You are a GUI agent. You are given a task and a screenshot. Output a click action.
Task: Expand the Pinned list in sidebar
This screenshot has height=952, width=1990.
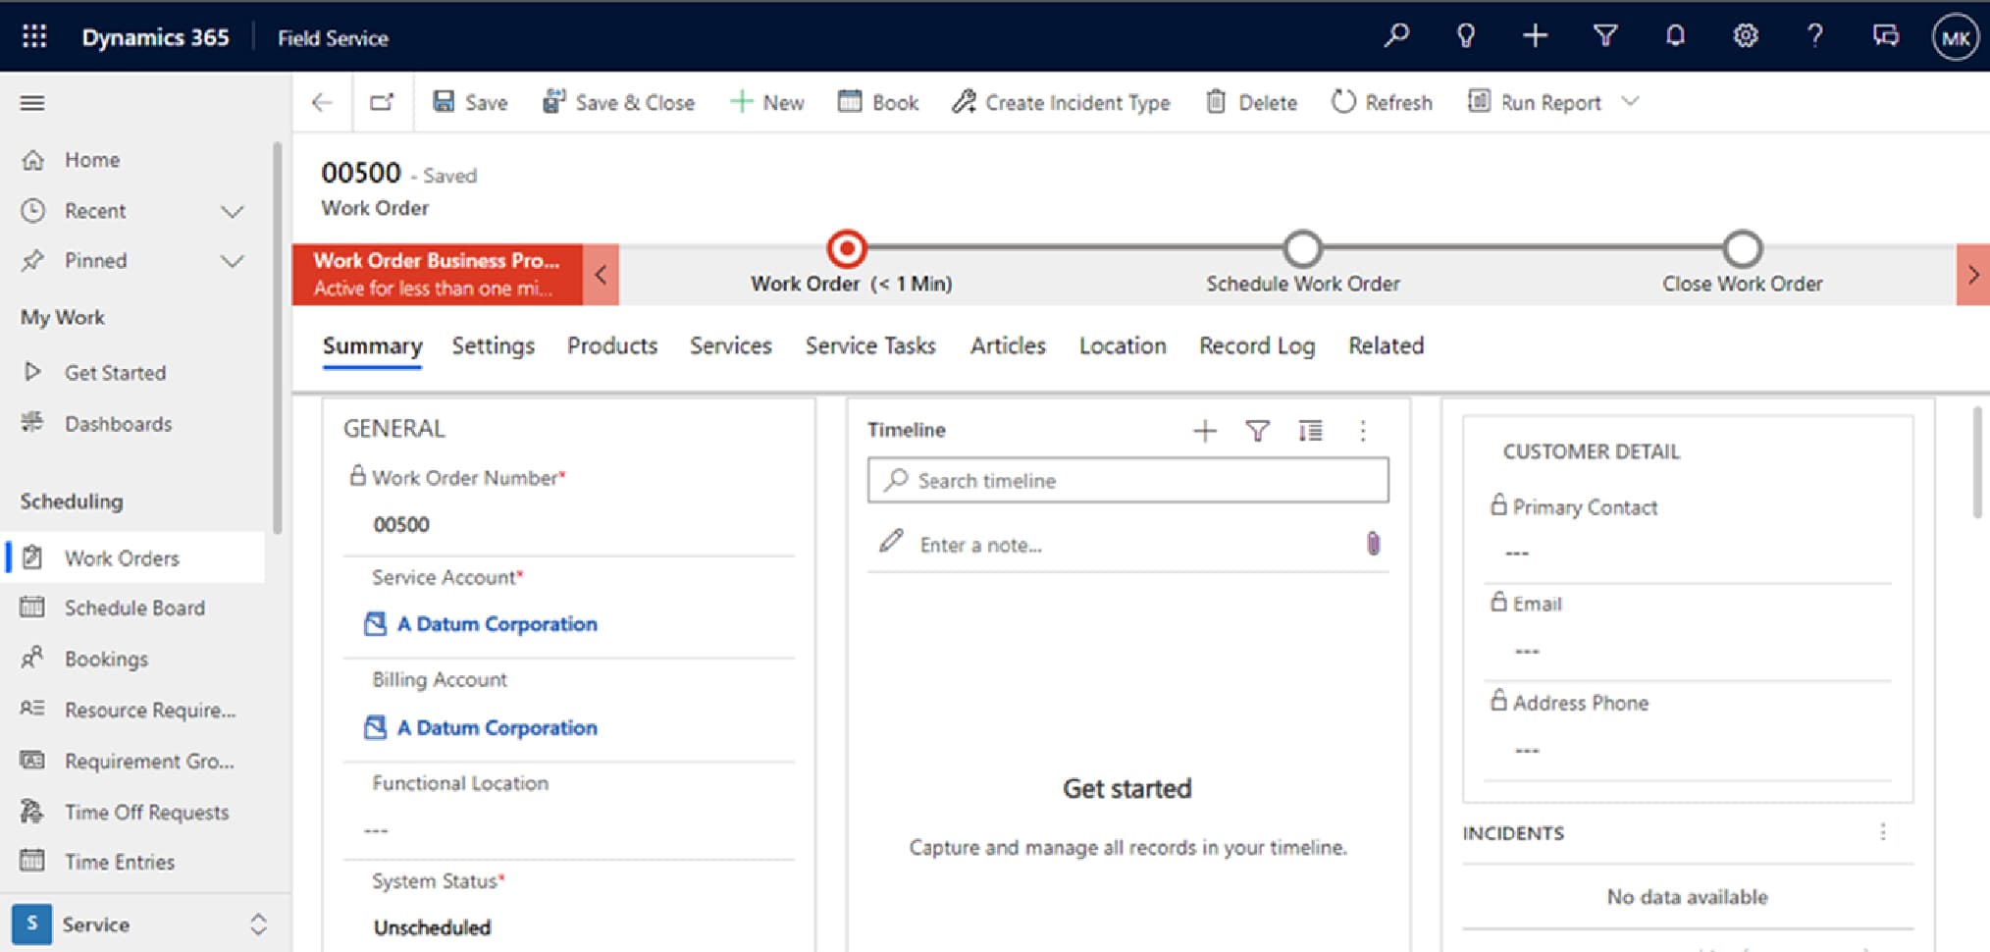[232, 261]
